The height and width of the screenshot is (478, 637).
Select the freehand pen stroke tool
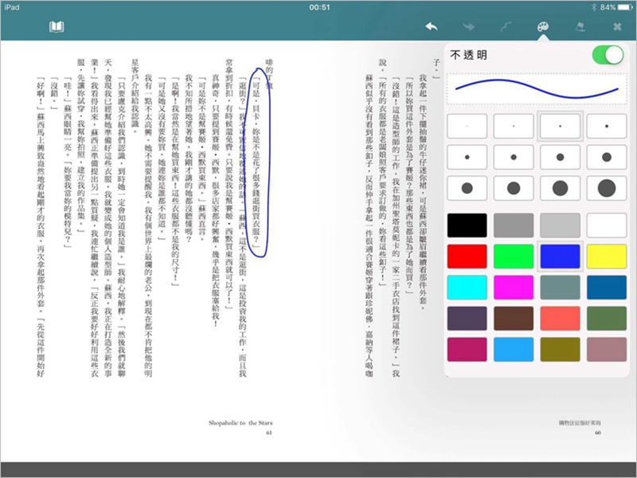tap(505, 28)
